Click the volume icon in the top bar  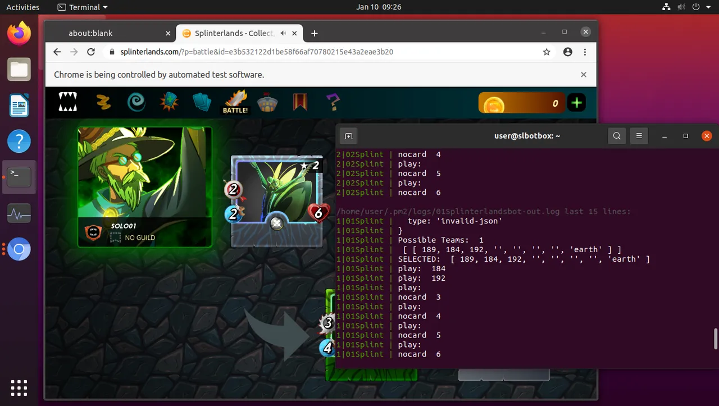coord(680,7)
